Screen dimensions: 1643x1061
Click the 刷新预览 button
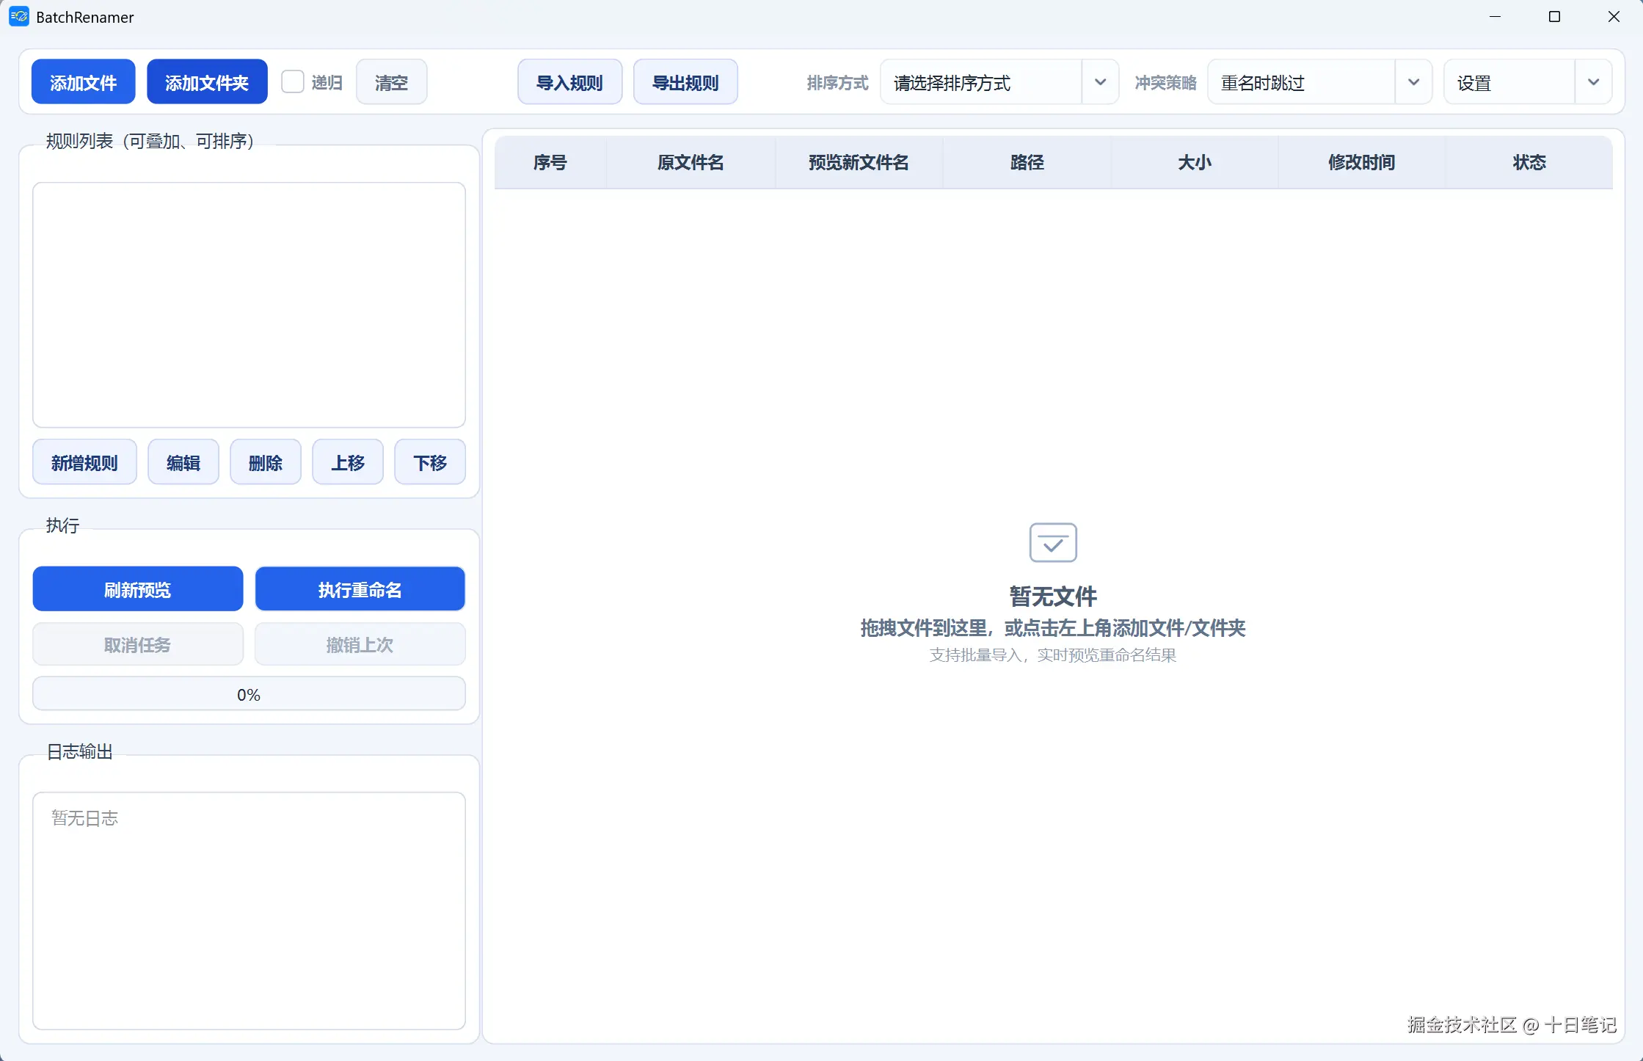137,589
